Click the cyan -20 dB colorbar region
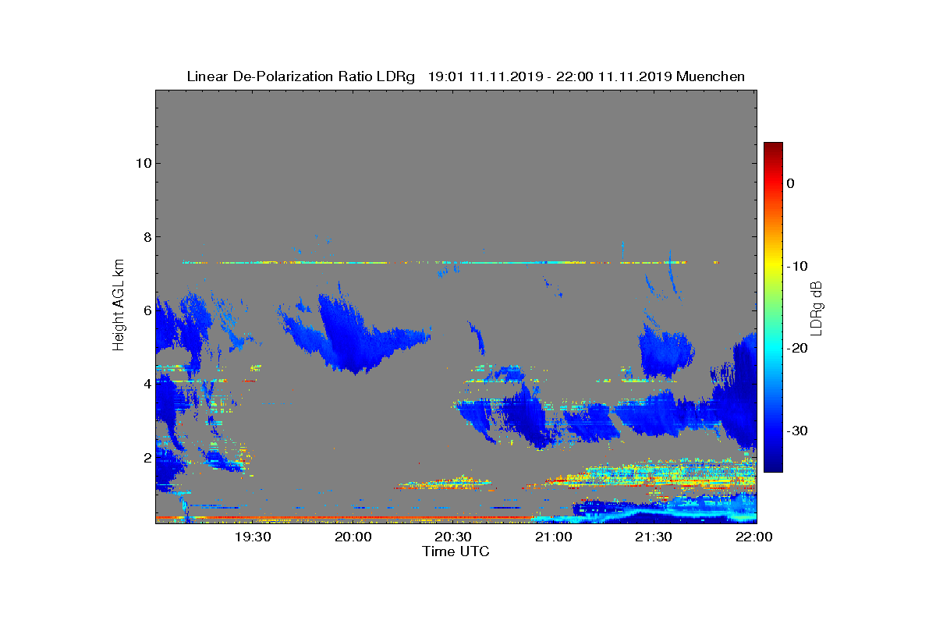Screen dimensions: 936x624 pos(773,349)
